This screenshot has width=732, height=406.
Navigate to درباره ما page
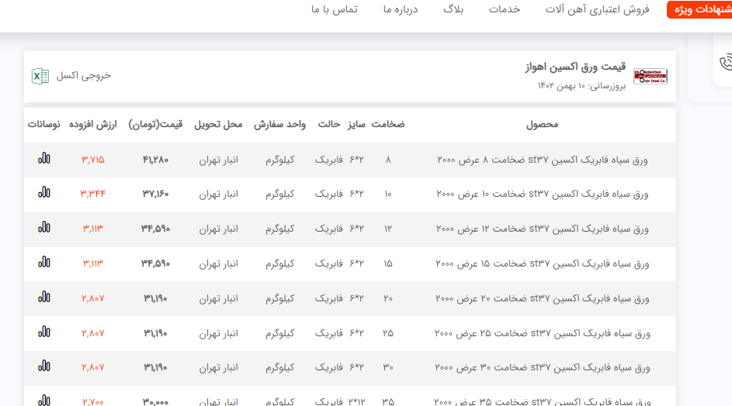(x=400, y=10)
